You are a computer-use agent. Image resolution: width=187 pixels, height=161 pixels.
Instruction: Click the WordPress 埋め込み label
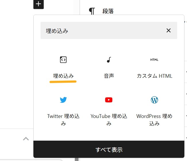pyautogui.click(x=154, y=120)
